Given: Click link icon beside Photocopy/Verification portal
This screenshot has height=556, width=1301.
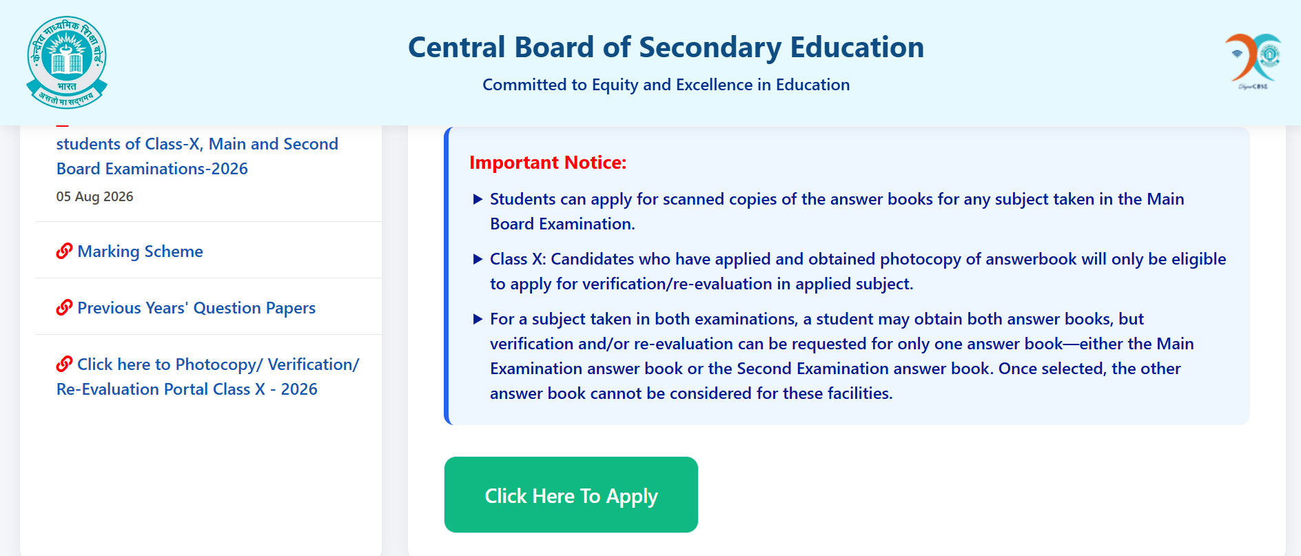Looking at the screenshot, I should (x=64, y=364).
